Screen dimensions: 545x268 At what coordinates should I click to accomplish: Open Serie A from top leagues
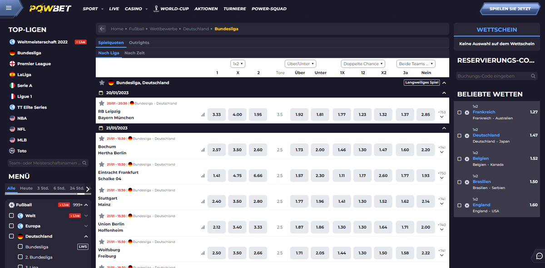[25, 86]
